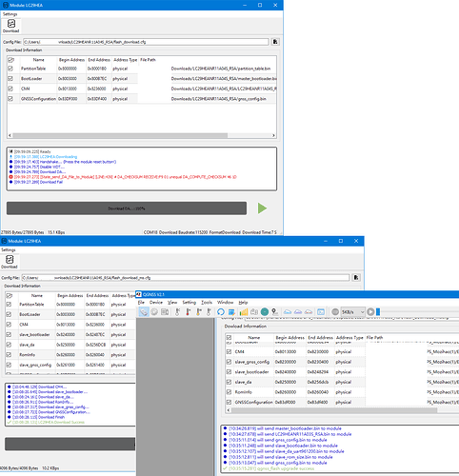Open the 5KB/s speed dropdown

point(353,312)
